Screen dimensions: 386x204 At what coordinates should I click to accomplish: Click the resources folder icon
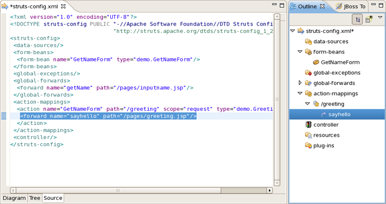tap(308, 135)
